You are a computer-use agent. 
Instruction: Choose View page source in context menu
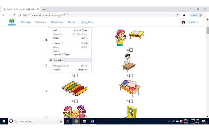pyautogui.click(x=70, y=66)
